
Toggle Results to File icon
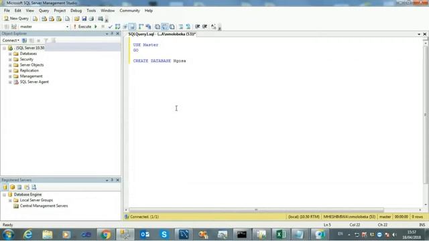coord(172,27)
